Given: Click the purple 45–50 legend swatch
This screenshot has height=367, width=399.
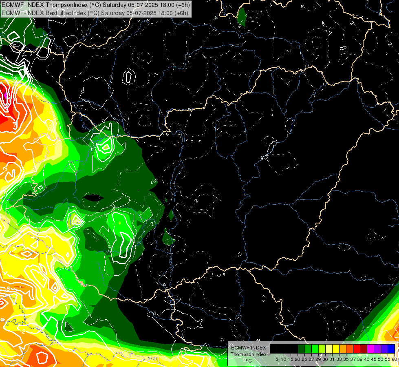Looking at the screenshot, I should pyautogui.click(x=377, y=349).
